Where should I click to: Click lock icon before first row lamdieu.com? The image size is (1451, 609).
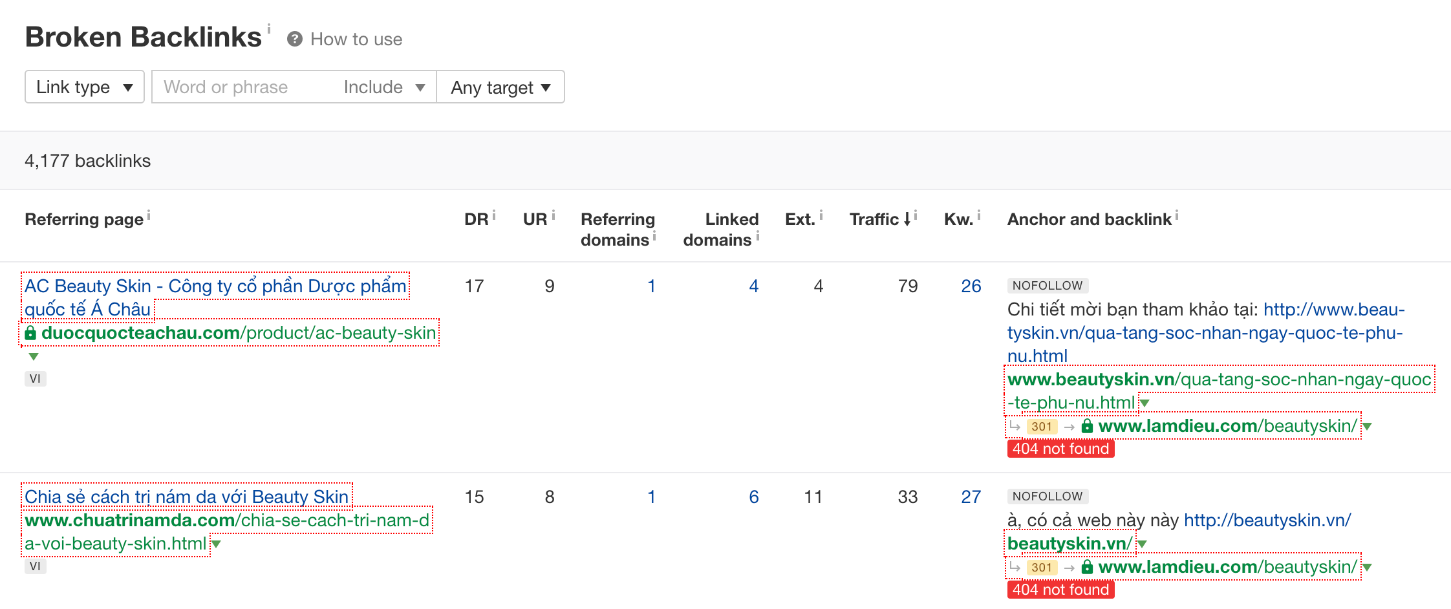(1088, 426)
